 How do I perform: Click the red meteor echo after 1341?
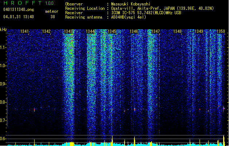(x=34, y=110)
